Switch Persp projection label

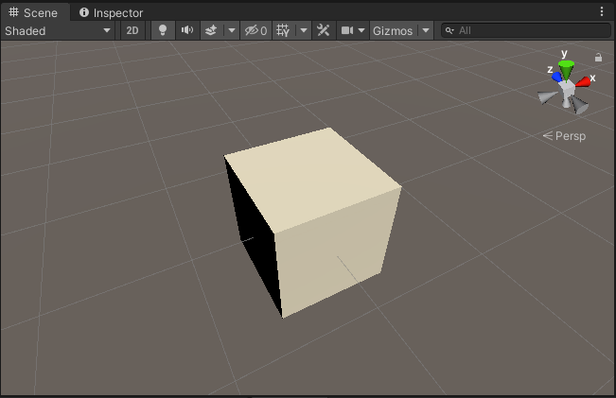[x=565, y=136]
